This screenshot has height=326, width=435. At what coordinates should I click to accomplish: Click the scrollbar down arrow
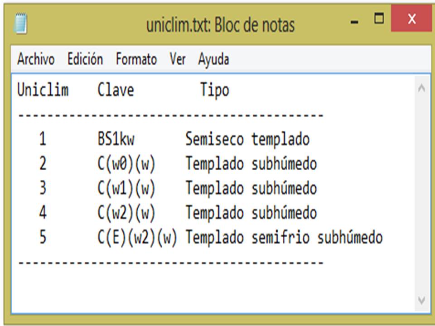(421, 300)
